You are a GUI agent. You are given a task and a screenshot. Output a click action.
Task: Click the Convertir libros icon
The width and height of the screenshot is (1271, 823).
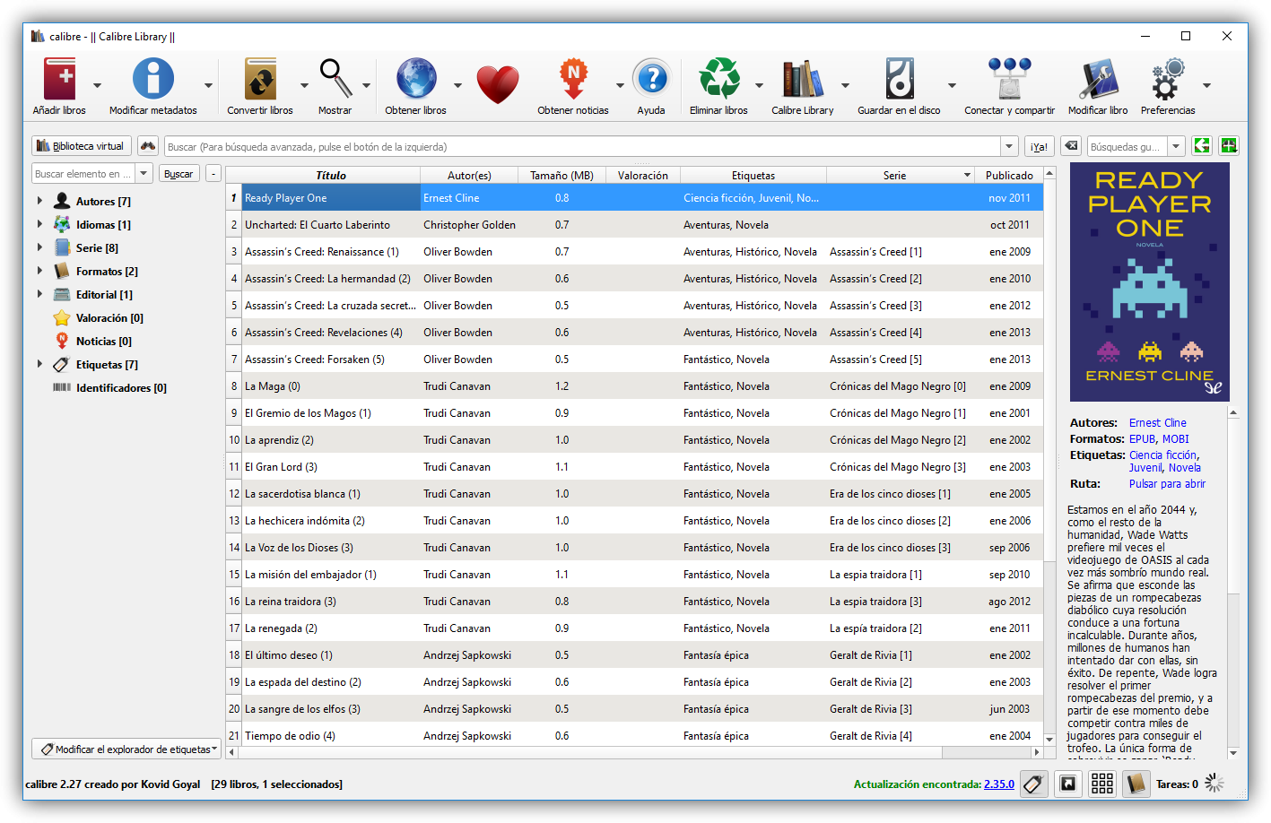261,79
